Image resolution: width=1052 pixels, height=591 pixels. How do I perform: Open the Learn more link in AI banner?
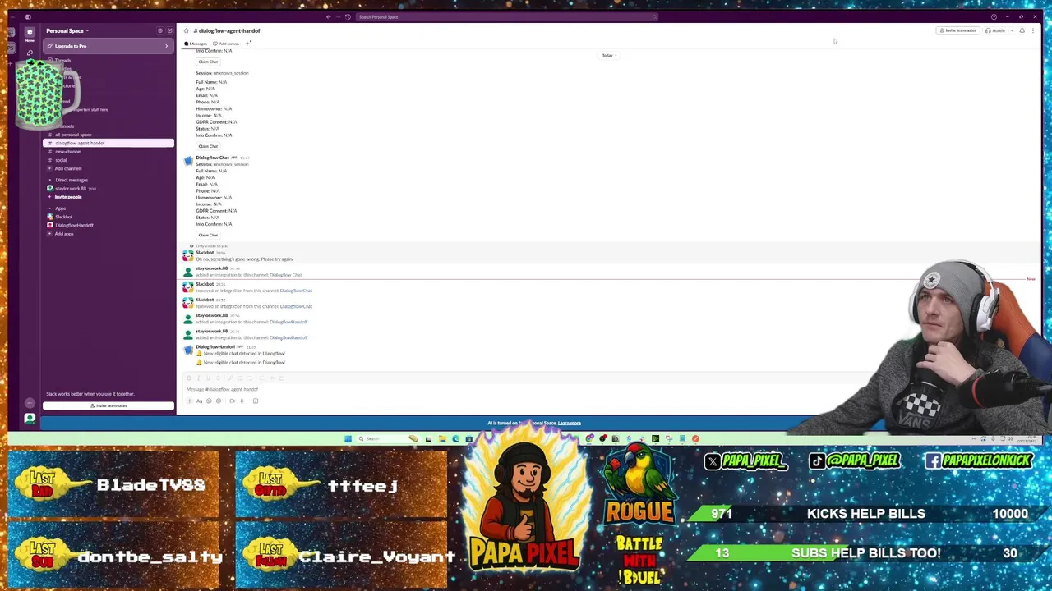[x=570, y=423]
